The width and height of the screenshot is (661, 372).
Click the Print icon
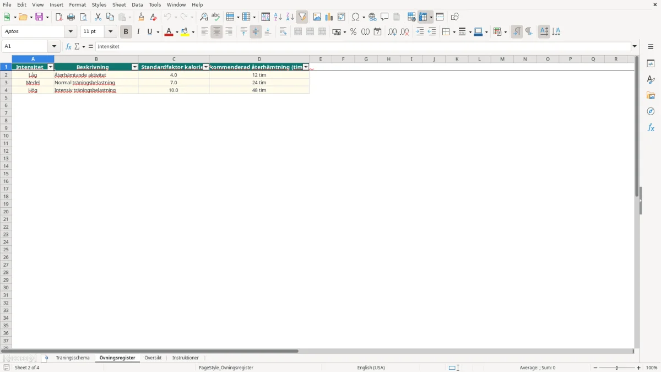(x=71, y=17)
